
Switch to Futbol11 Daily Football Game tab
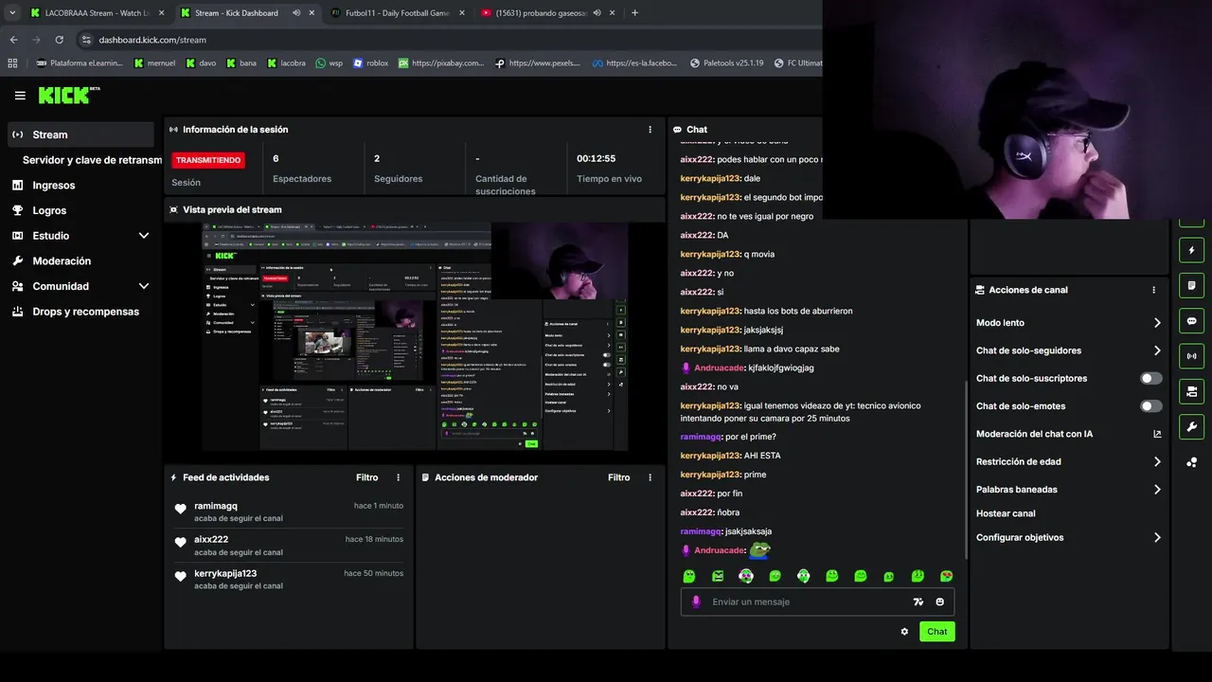click(x=396, y=13)
